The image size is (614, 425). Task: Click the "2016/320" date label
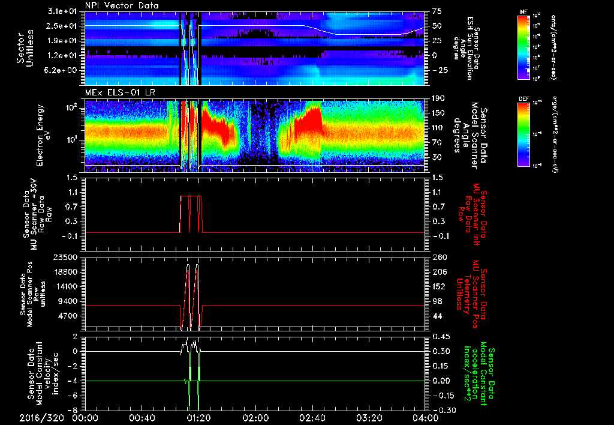point(42,418)
